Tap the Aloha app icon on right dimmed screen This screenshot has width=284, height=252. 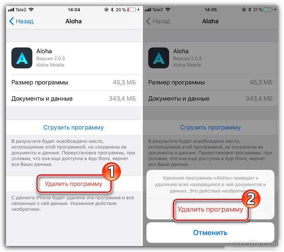click(x=159, y=58)
